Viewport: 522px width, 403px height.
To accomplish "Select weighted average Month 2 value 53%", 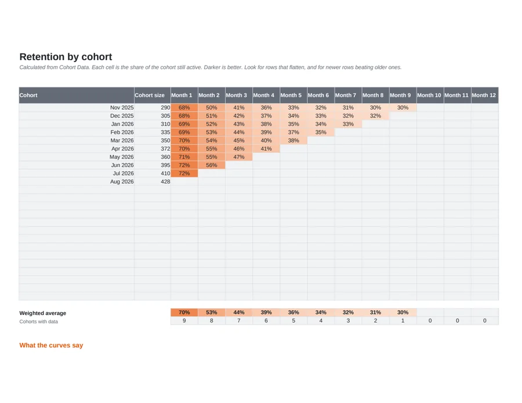I will coord(212,312).
